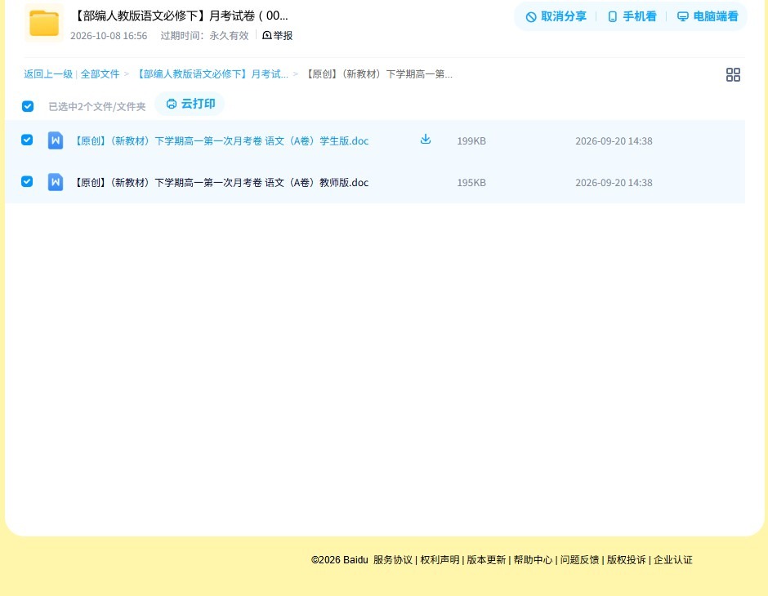Click the Word icon of 教师版.doc
Viewport: 768px width, 596px height.
click(x=56, y=182)
